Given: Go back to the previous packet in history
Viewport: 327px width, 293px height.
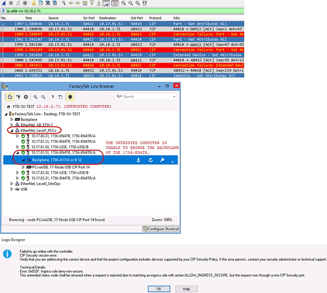Looking at the screenshot, I should click(71, 3).
